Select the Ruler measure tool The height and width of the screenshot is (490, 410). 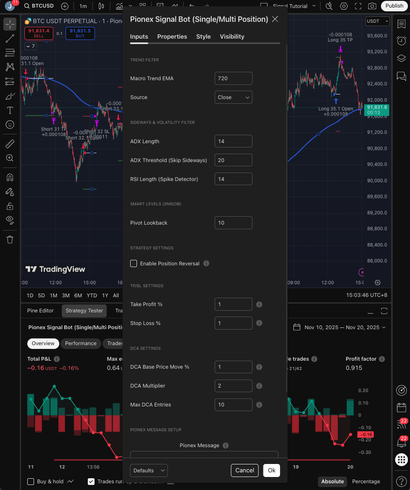[x=10, y=144]
